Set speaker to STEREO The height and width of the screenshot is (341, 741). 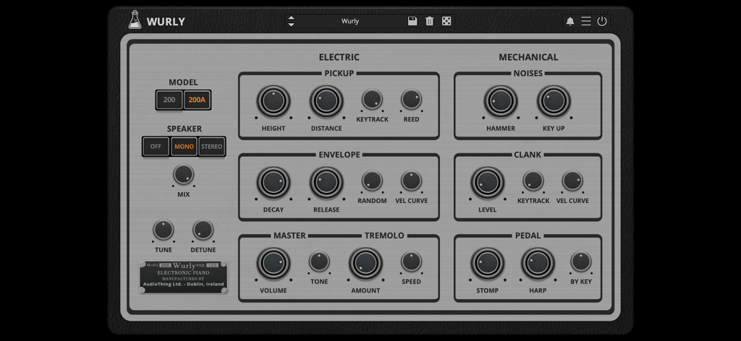point(212,147)
